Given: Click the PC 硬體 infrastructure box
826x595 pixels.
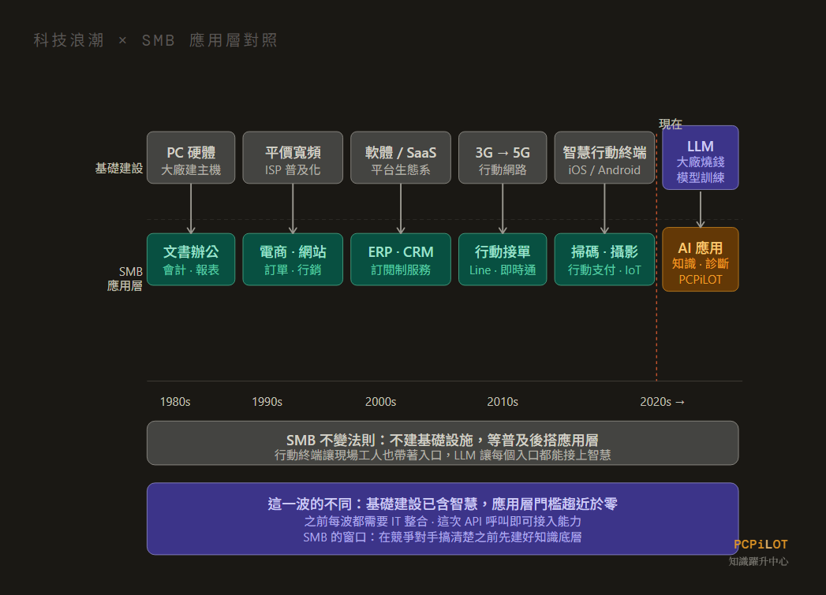Looking at the screenshot, I should (x=191, y=158).
